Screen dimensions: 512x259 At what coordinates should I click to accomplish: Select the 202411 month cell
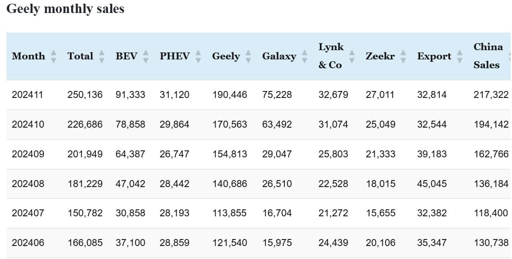(27, 95)
